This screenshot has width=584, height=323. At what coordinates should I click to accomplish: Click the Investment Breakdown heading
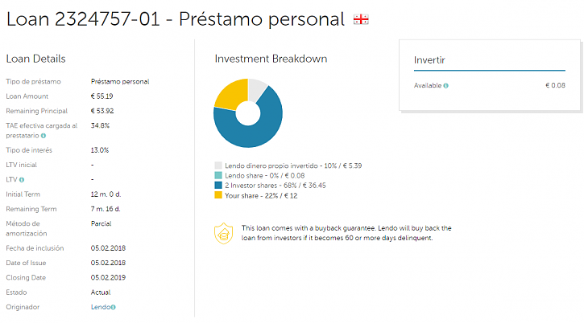coord(271,59)
